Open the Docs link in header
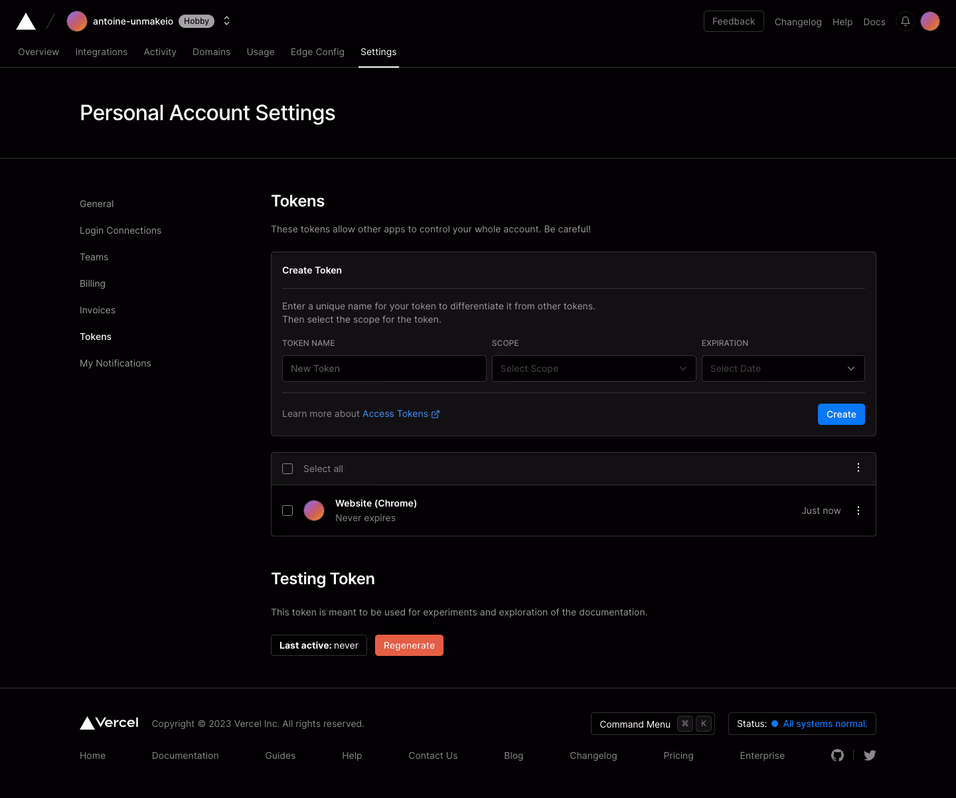 point(874,22)
